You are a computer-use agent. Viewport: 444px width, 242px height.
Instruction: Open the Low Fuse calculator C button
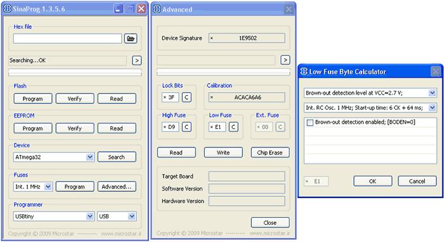pyautogui.click(x=233, y=127)
